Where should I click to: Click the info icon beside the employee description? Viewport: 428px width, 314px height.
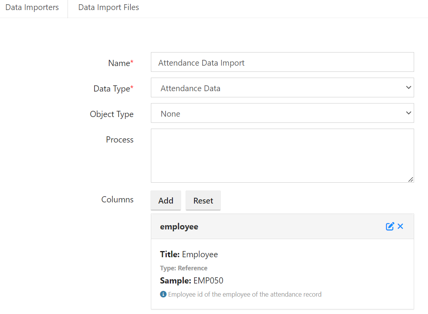tap(162, 294)
